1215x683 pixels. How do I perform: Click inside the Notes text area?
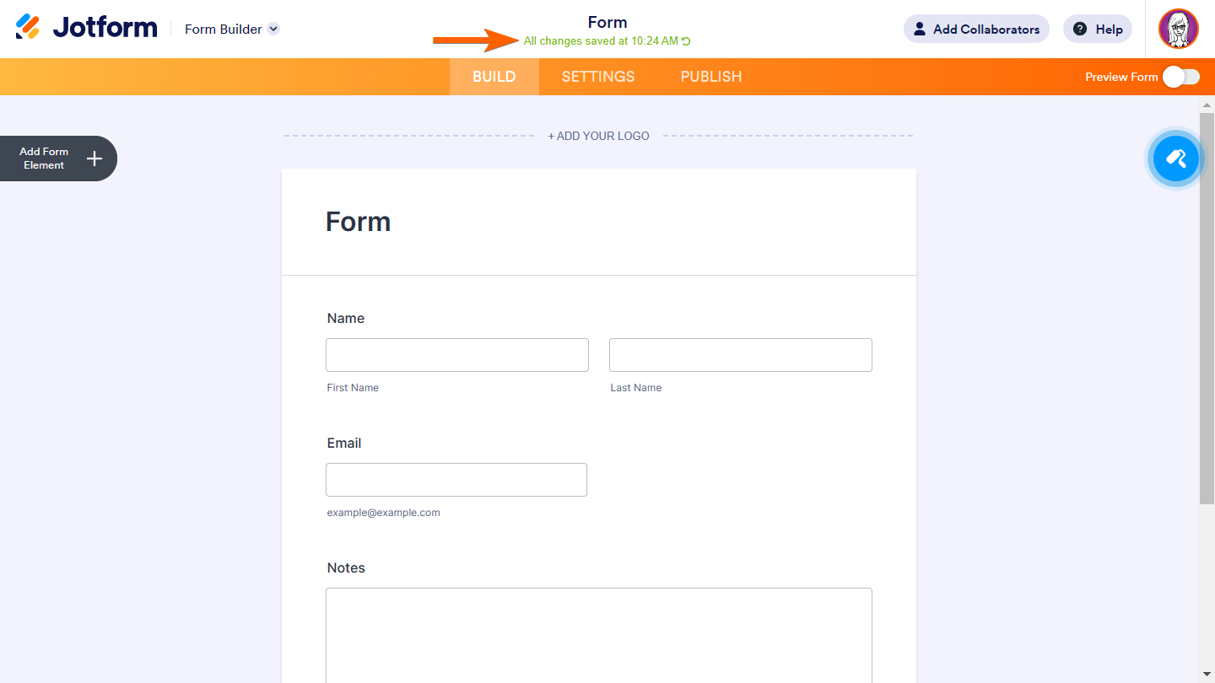point(598,632)
